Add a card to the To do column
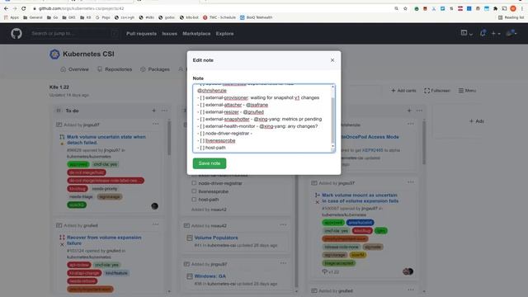 point(154,111)
